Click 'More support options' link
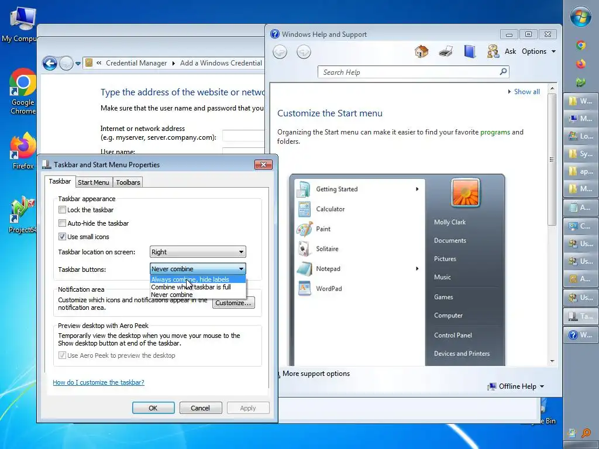This screenshot has width=599, height=449. (316, 374)
